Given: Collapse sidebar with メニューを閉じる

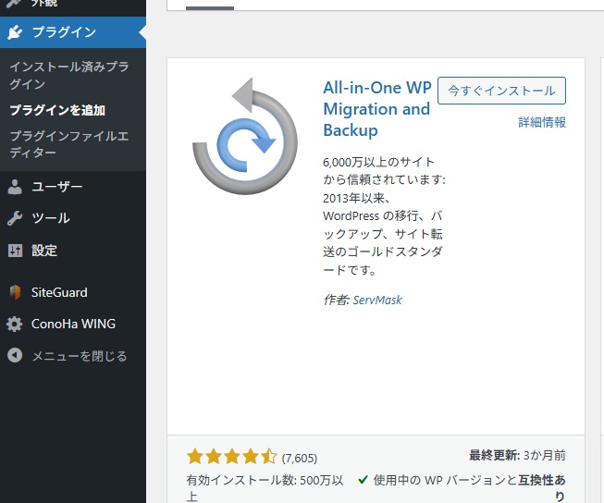Looking at the screenshot, I should (80, 356).
